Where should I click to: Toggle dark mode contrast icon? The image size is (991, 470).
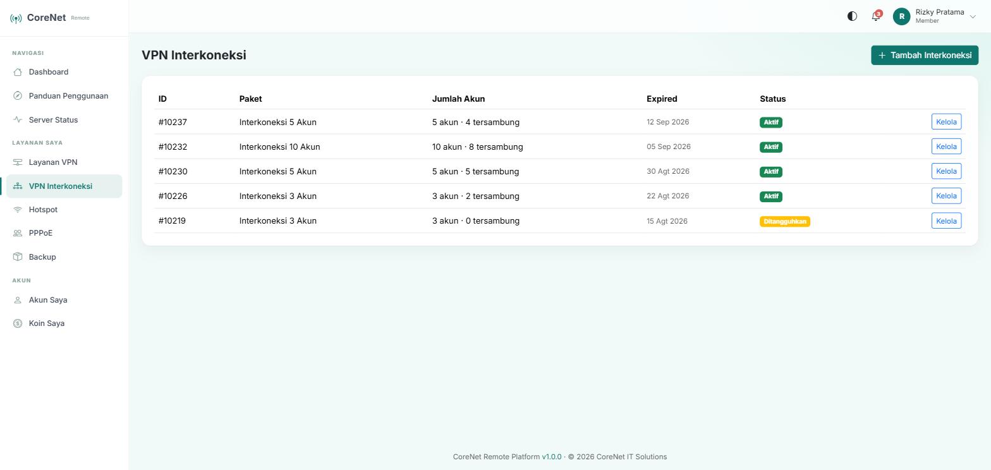pyautogui.click(x=852, y=16)
